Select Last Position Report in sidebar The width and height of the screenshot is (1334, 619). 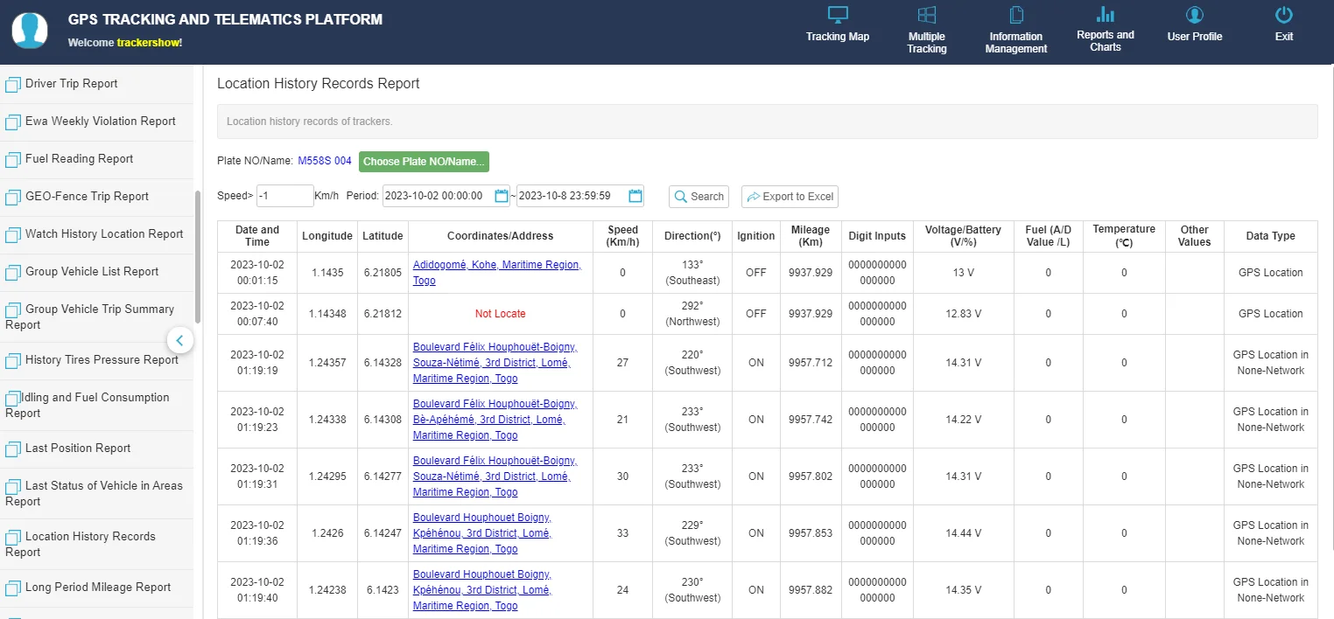[x=77, y=449]
